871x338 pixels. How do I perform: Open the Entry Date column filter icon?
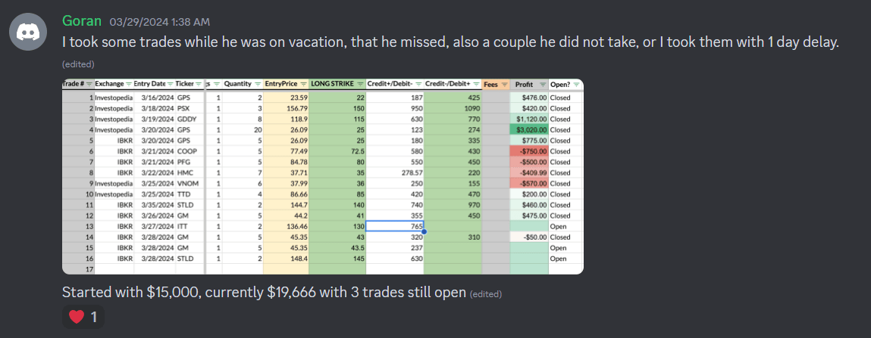click(171, 84)
